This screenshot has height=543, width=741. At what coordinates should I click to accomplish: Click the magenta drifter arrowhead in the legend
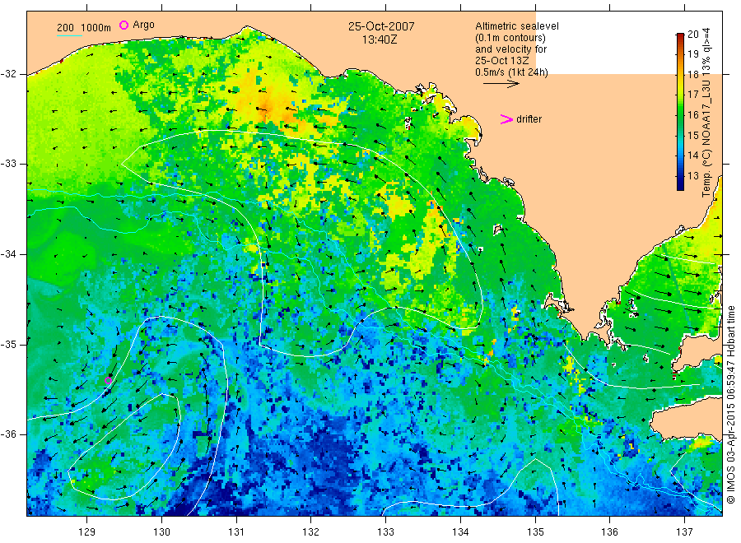(x=506, y=119)
